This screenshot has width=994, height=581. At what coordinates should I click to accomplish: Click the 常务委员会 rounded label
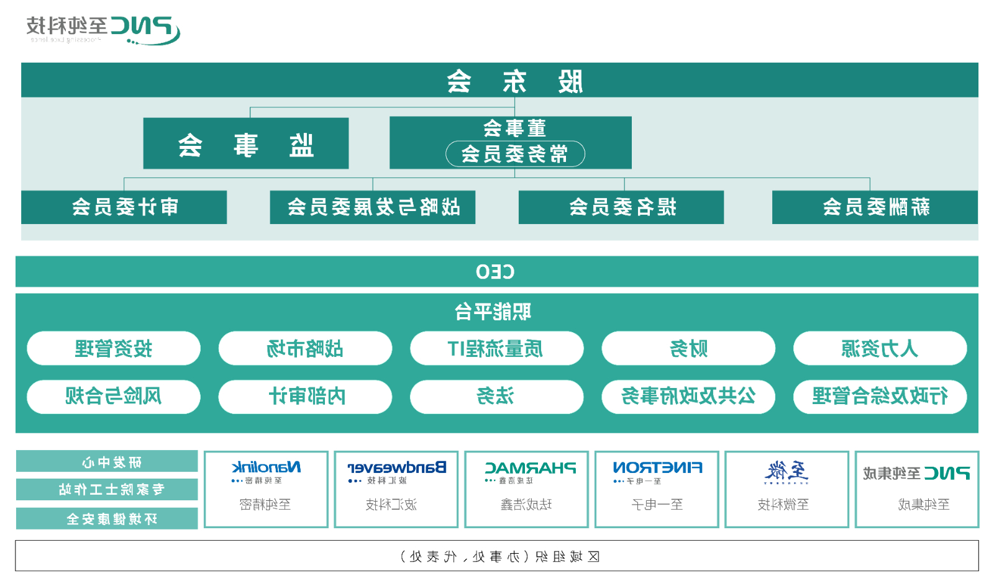pos(515,154)
